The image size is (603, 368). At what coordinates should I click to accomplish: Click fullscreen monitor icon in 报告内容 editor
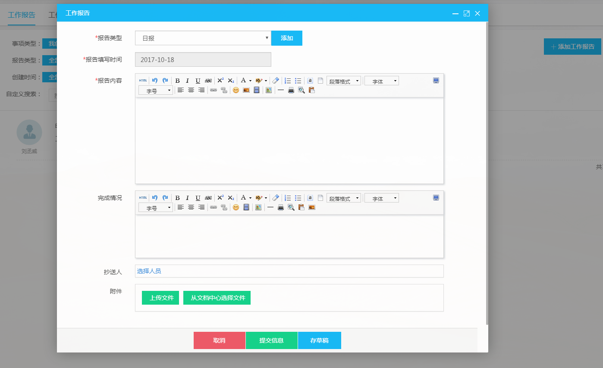[x=436, y=81]
